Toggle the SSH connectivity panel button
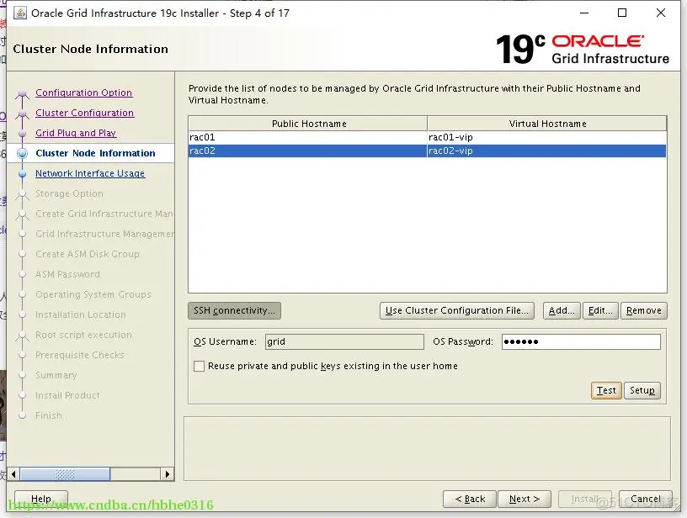 click(x=234, y=310)
